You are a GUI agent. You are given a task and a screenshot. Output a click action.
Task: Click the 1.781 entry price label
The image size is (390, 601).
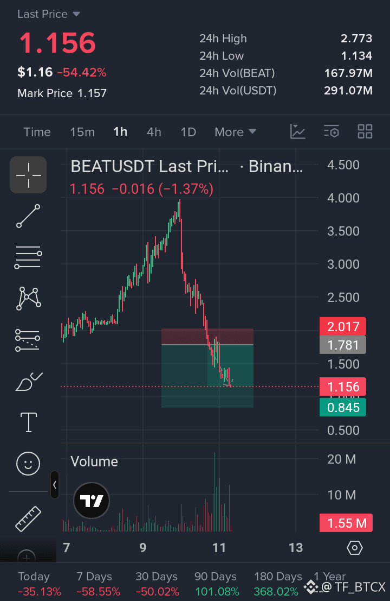pyautogui.click(x=342, y=345)
